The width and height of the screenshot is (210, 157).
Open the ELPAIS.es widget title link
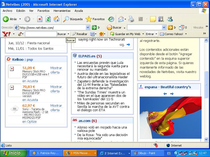[87, 56]
